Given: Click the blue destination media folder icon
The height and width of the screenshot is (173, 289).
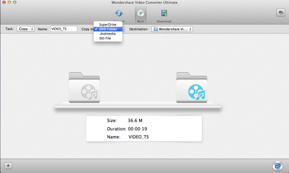Looking at the screenshot, I should click(192, 87).
